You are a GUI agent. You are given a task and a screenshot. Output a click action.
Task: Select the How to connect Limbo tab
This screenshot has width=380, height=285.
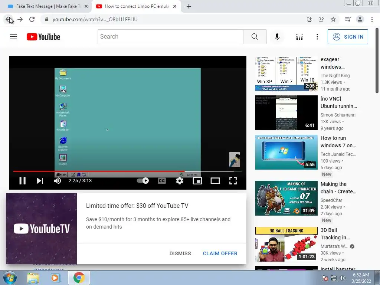pos(136,6)
